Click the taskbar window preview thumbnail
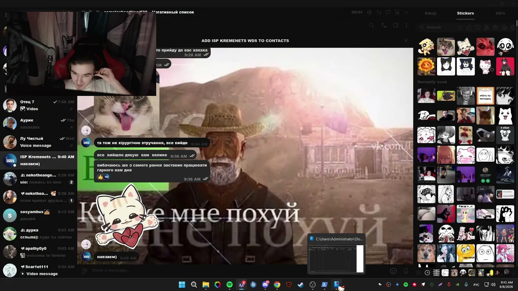 point(336,253)
